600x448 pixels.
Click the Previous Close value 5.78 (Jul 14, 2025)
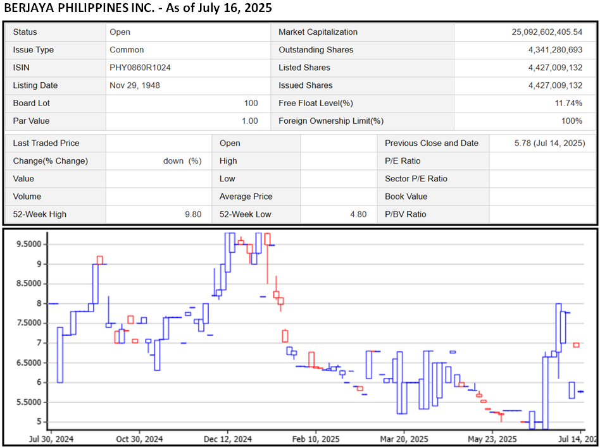click(549, 143)
